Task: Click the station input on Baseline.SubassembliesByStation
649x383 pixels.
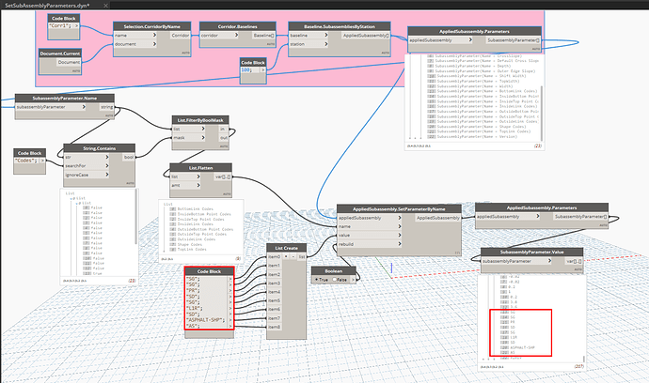Action: click(x=309, y=44)
